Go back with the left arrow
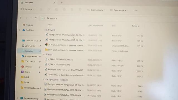 click(x=21, y=18)
